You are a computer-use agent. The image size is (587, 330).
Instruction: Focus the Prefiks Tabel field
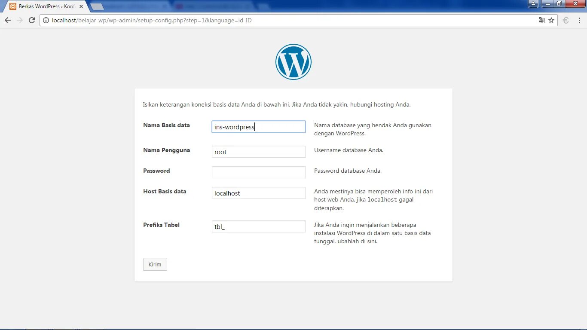click(x=259, y=226)
